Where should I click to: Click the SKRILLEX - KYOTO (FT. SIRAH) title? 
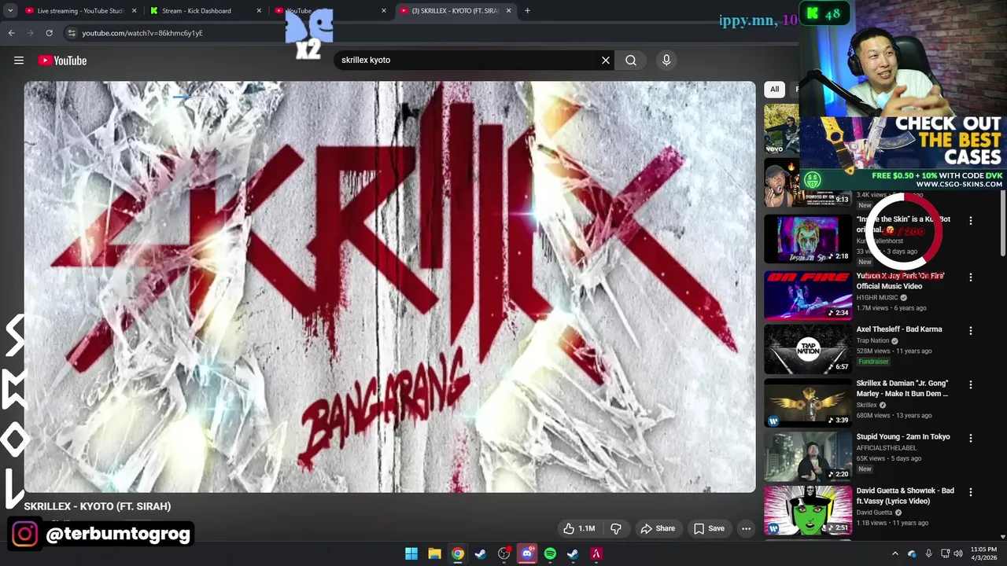97,506
